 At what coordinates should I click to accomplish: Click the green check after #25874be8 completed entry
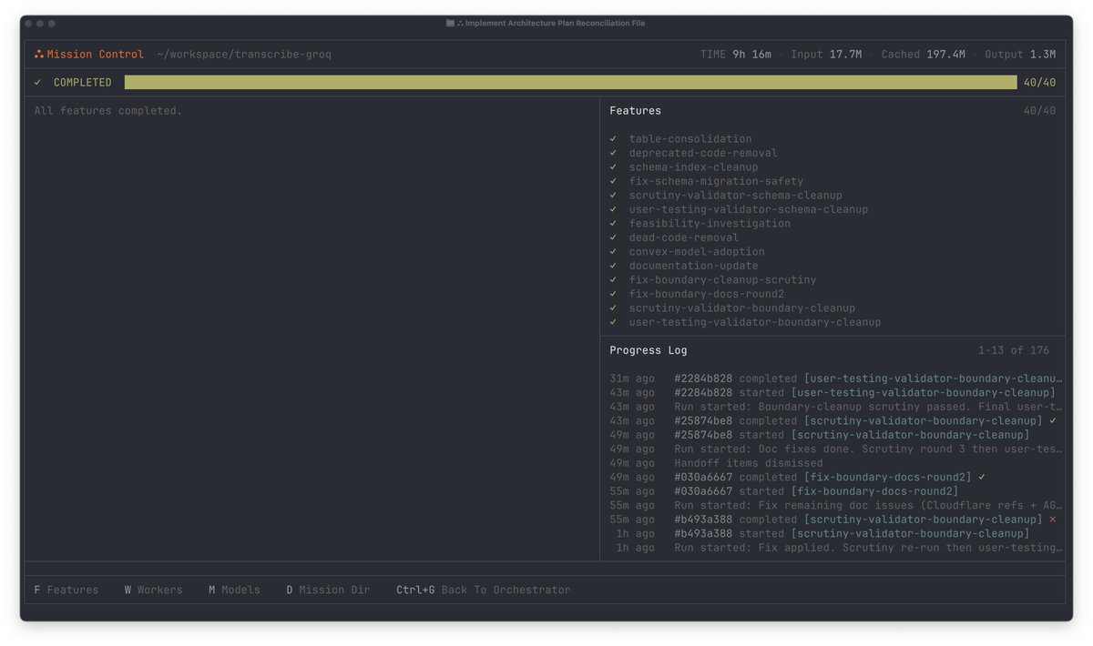1052,421
